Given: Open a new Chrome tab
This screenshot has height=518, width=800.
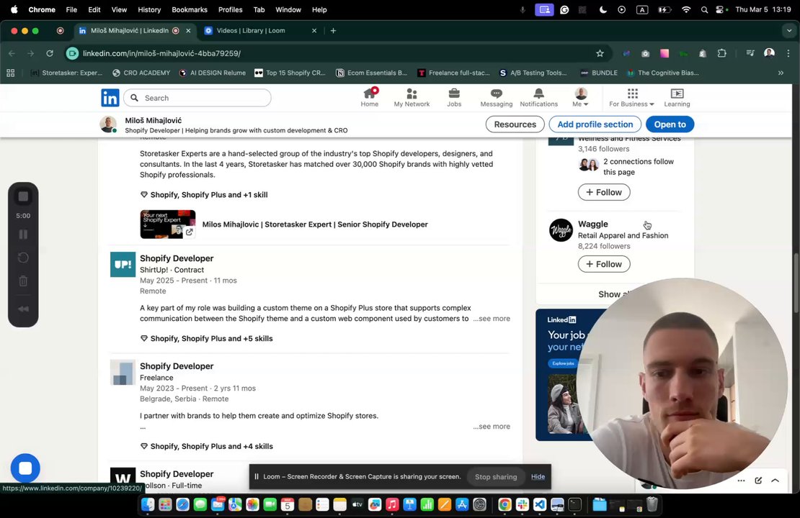Looking at the screenshot, I should pos(333,30).
